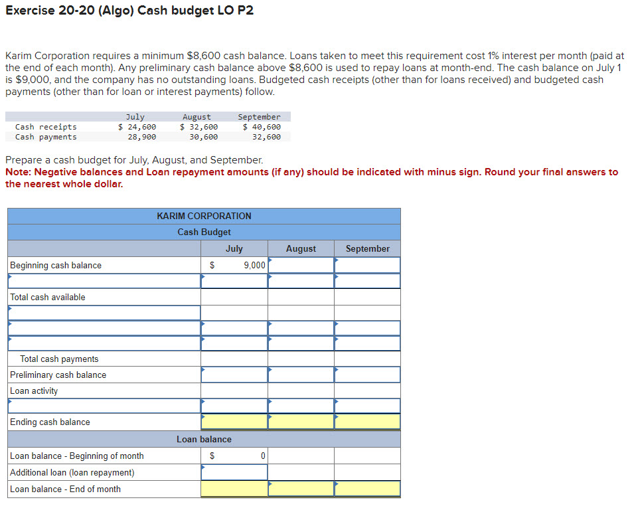Click the yellow Loan balance end of month cell
The height and width of the screenshot is (526, 636).
coord(234,487)
